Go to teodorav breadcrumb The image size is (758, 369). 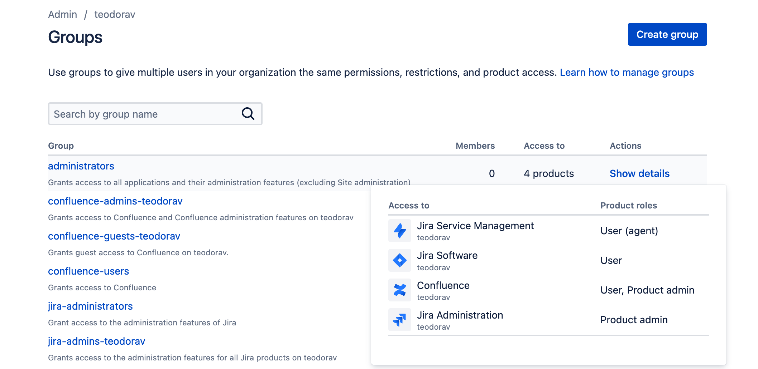pyautogui.click(x=115, y=14)
